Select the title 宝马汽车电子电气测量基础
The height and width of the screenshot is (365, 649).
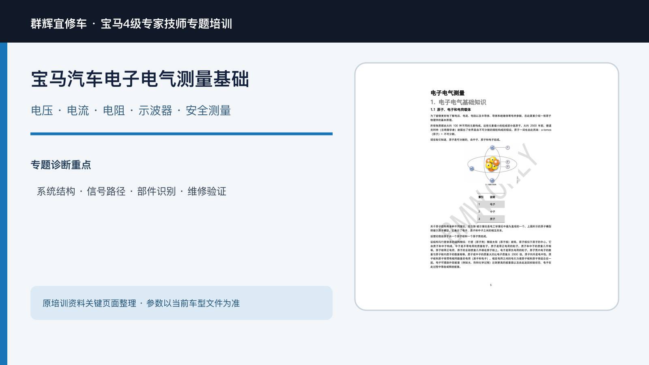coord(140,79)
